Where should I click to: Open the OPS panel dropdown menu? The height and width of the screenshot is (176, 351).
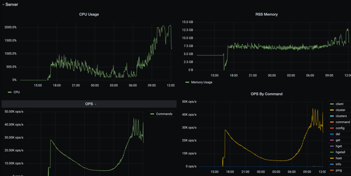click(96, 104)
